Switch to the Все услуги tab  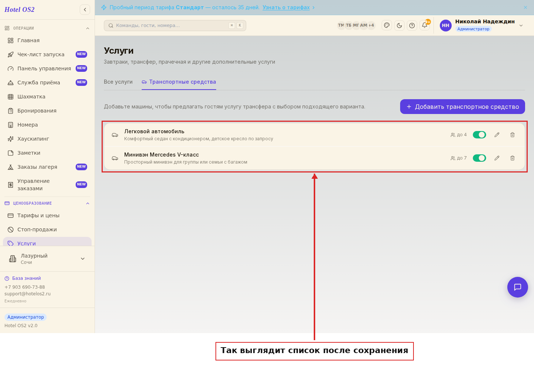point(118,82)
